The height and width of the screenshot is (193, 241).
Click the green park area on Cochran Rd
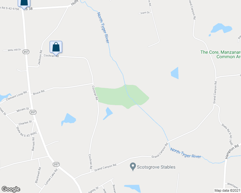(121, 96)
